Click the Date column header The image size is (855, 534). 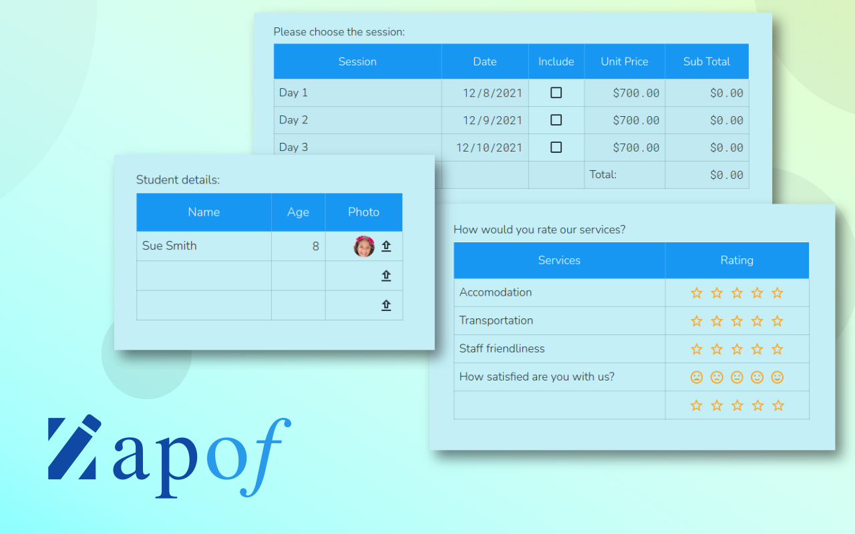[485, 61]
